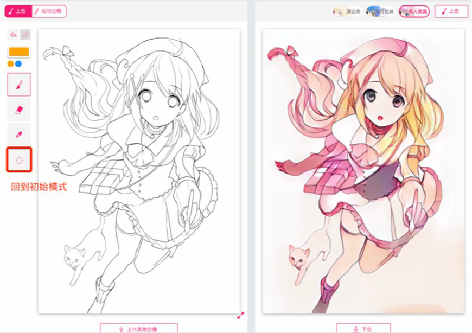Screen dimensions: 472x333
Task: Select the 美人蕉属 color style
Action: [x=414, y=11]
